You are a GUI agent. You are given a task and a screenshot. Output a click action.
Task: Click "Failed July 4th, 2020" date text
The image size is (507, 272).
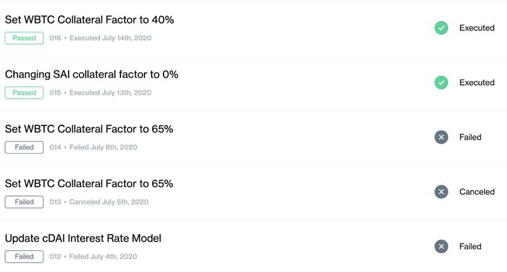click(103, 257)
